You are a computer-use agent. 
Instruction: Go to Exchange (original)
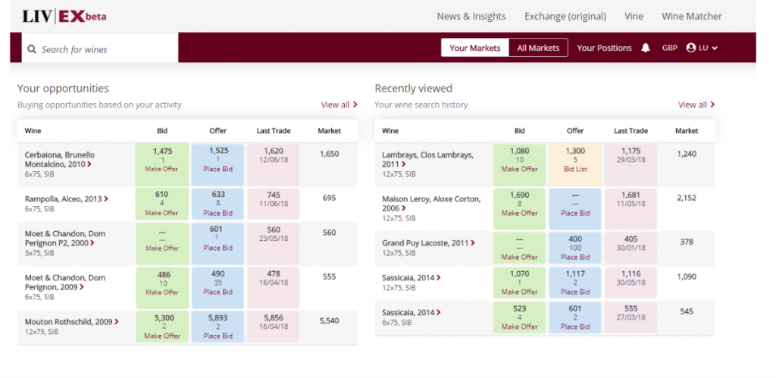(x=565, y=17)
